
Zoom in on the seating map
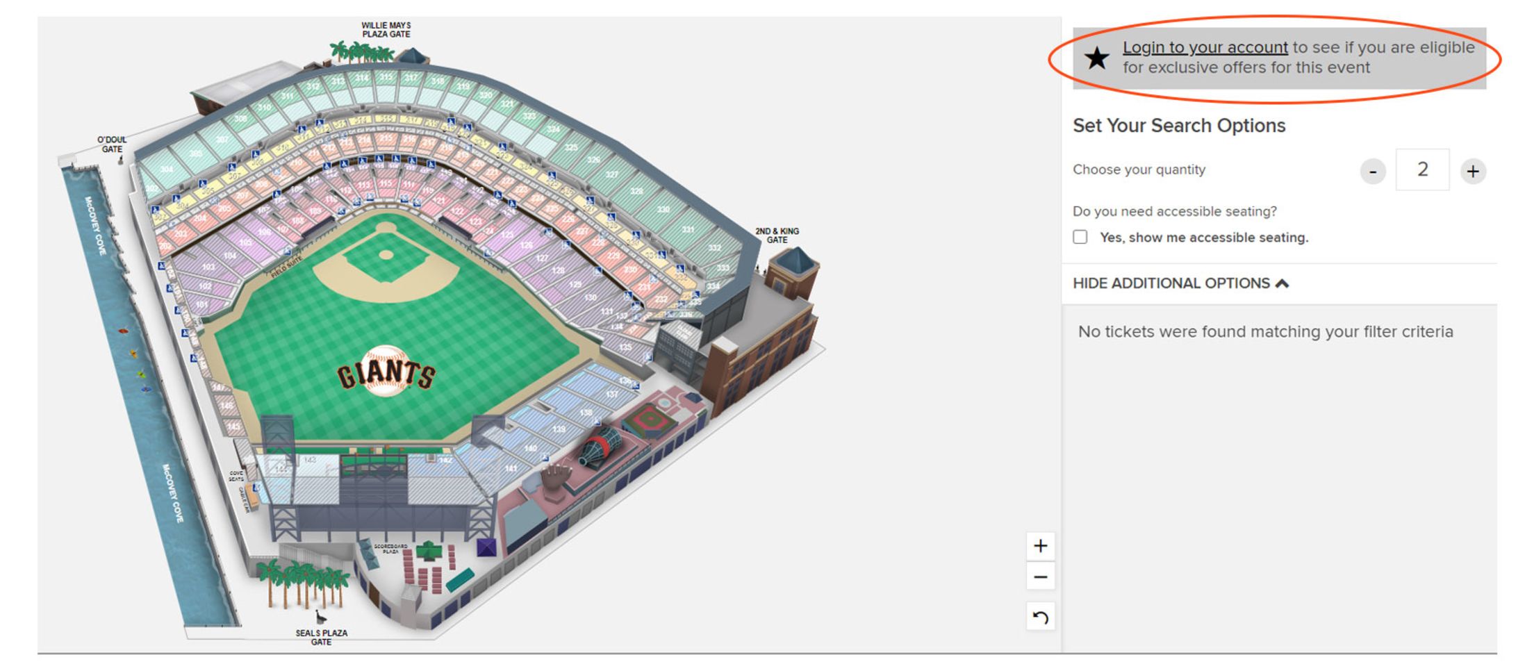point(1040,546)
